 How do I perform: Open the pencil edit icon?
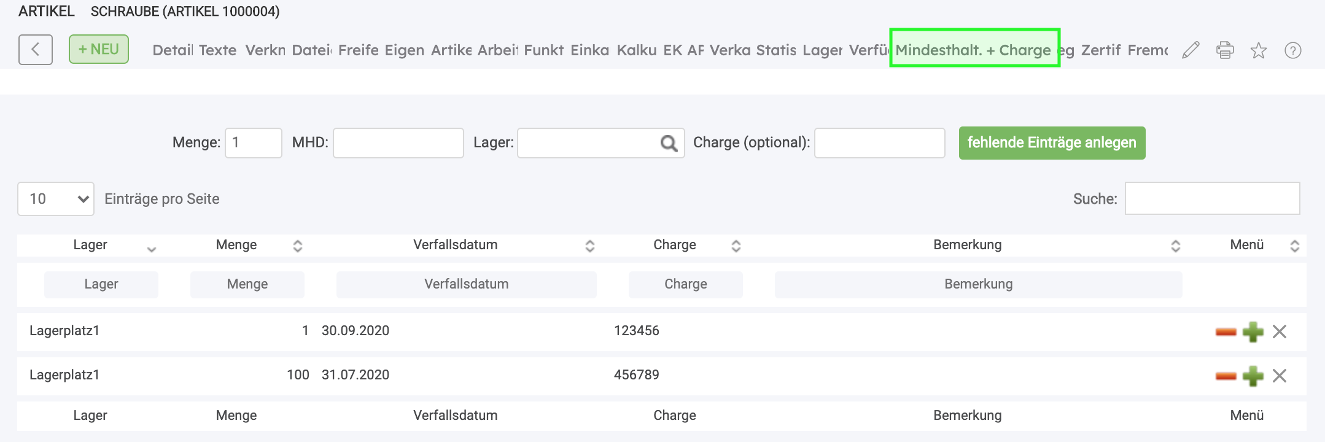pos(1191,50)
